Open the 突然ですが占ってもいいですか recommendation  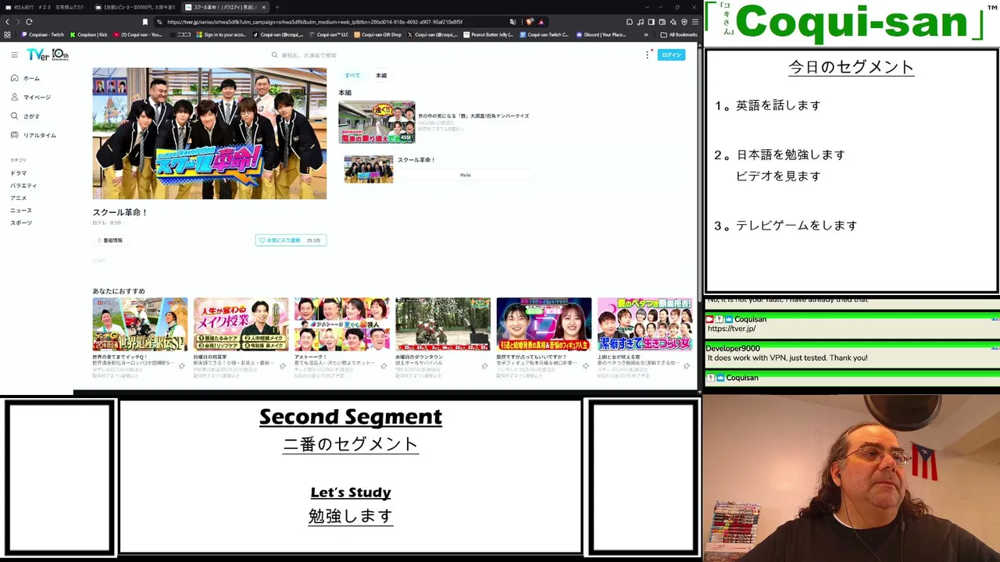pos(544,324)
